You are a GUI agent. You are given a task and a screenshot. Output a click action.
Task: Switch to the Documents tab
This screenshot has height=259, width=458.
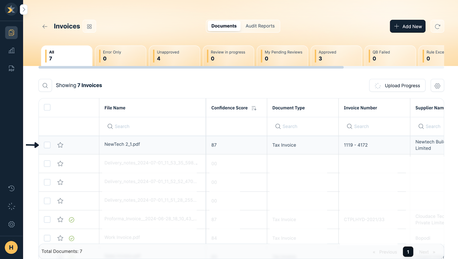(x=224, y=26)
